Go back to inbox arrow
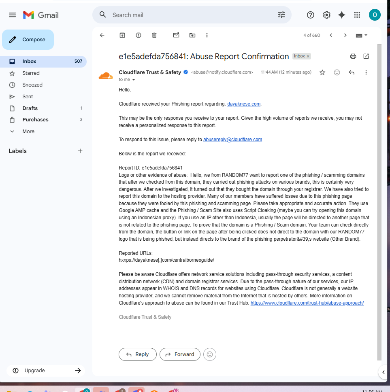This screenshot has width=390, height=392. pos(102,35)
